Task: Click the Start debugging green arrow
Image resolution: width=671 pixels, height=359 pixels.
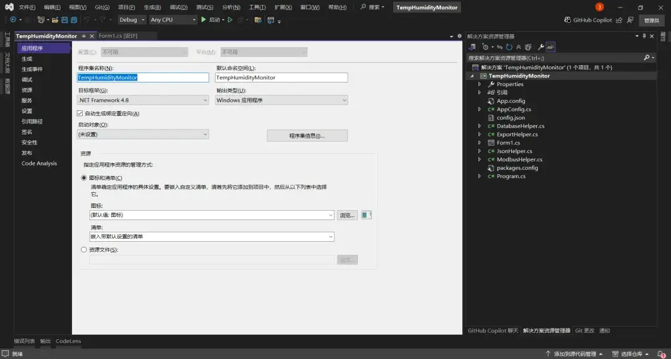Action: point(203,20)
